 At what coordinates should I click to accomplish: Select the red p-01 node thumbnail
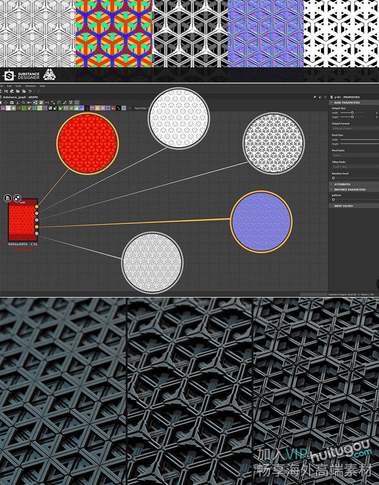(x=21, y=222)
